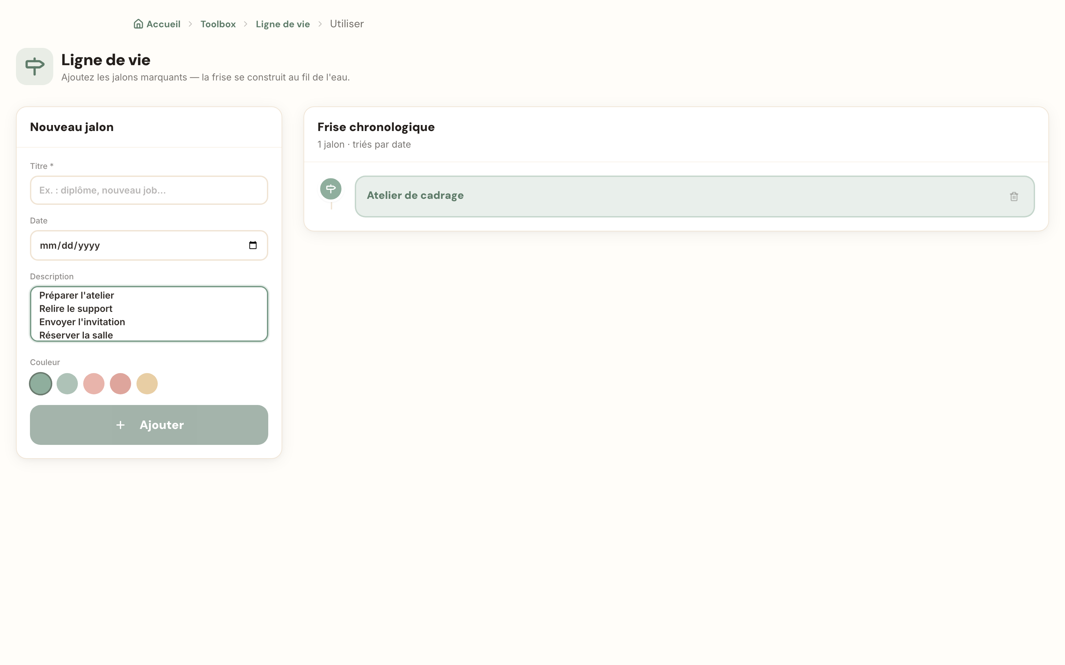This screenshot has width=1065, height=665.
Task: Click inside the Description textarea
Action: click(x=149, y=314)
